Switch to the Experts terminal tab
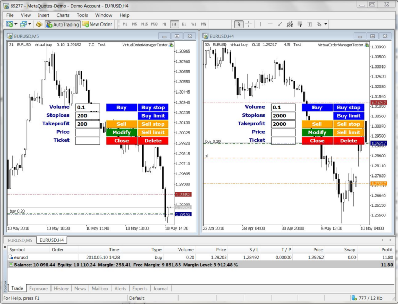This screenshot has height=304, width=398. [x=140, y=289]
